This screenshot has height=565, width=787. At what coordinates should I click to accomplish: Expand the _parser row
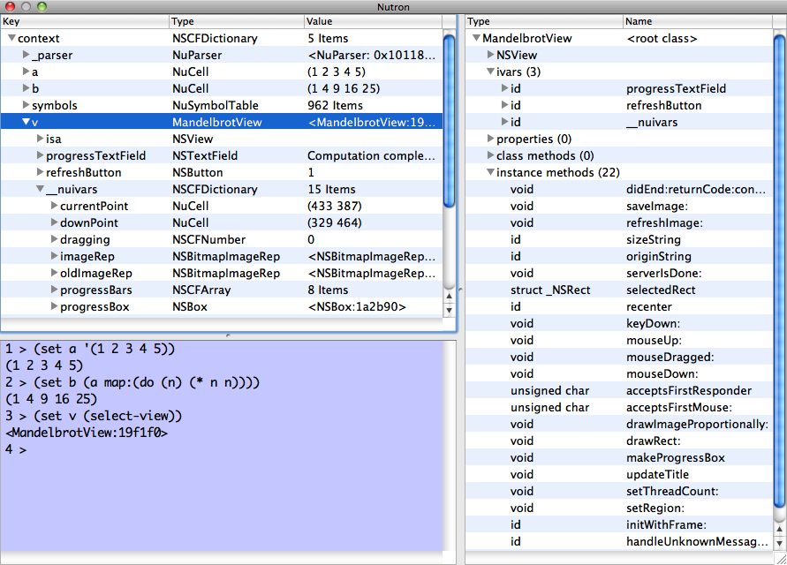tap(26, 56)
